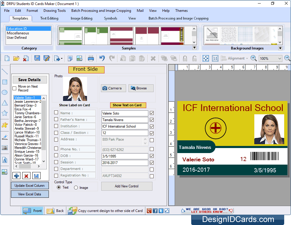
Task: Open the Drawing Tools menu
Action: click(x=54, y=11)
